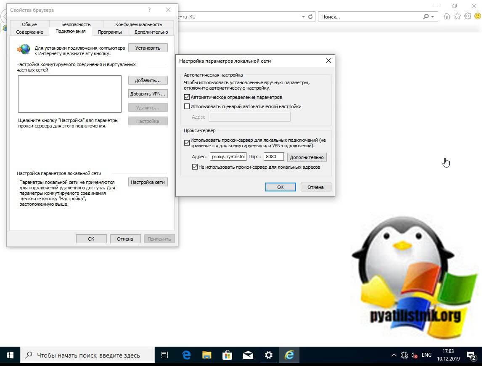Expand the address bar dropdown arrow
This screenshot has width=482, height=366.
tap(304, 17)
